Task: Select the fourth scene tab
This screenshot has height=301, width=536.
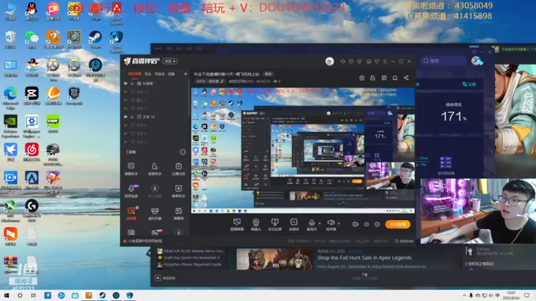Action: click(x=172, y=74)
